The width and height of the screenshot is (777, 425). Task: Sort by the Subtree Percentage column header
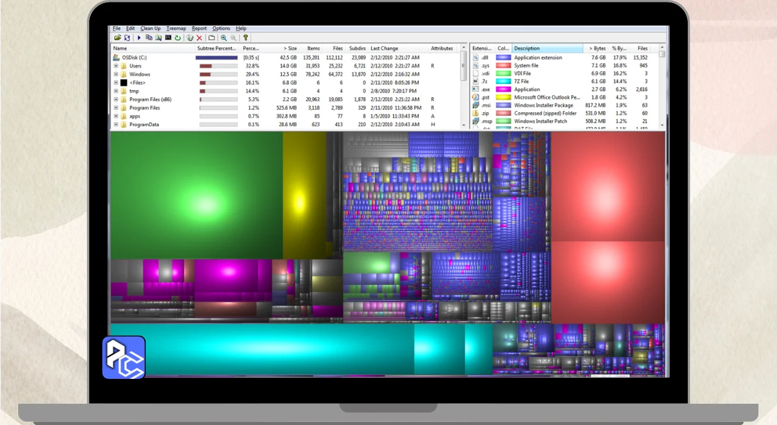point(217,49)
